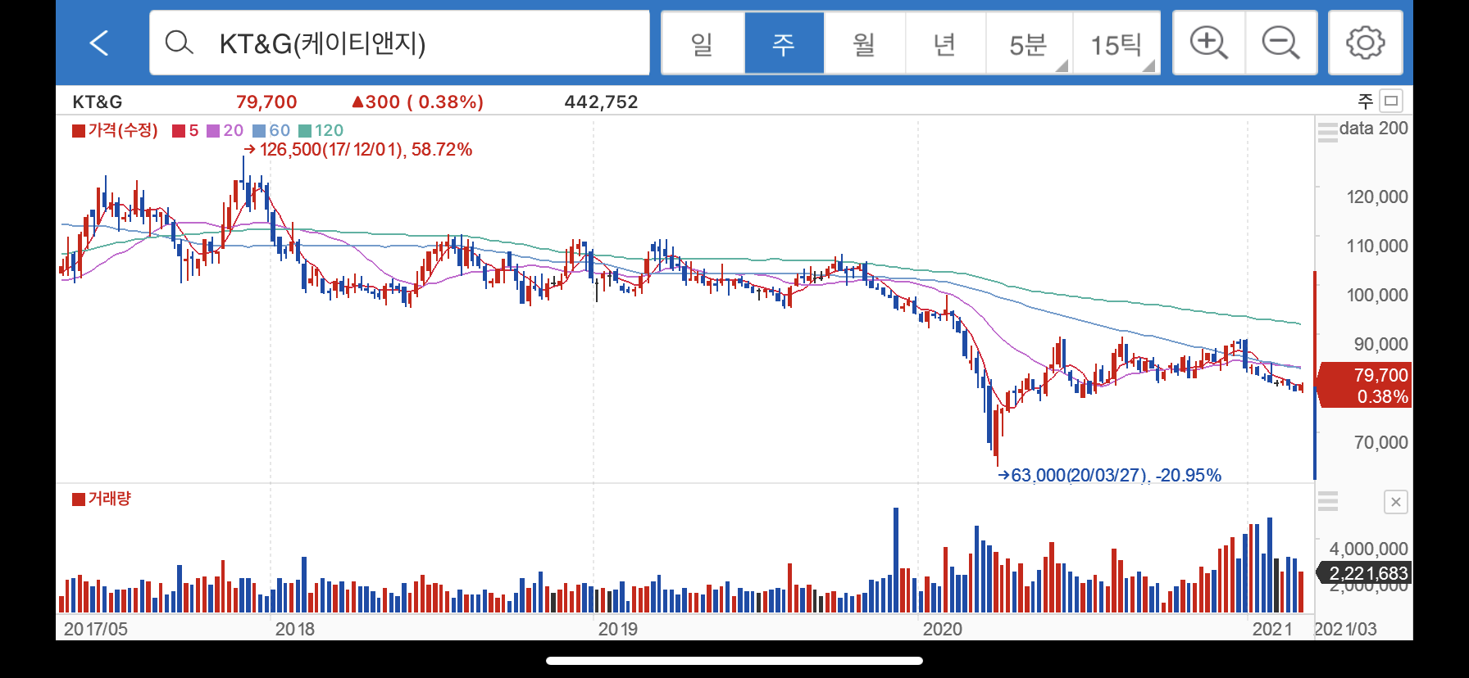
Task: Open chart settings gear
Action: (x=1366, y=43)
